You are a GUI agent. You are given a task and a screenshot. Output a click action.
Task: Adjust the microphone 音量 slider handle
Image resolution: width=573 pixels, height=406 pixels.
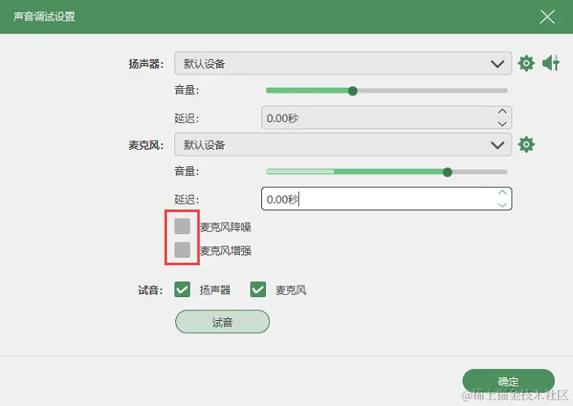tap(447, 172)
